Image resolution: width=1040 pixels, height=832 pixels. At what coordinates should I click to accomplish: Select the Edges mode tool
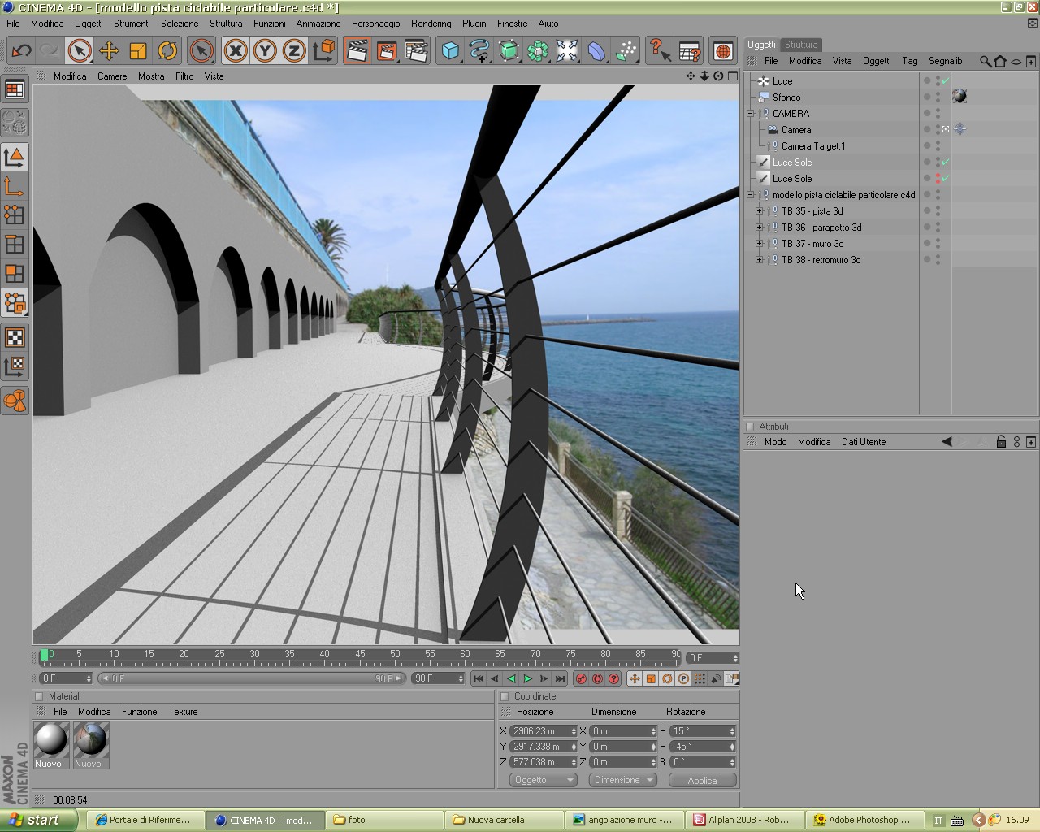[x=15, y=245]
